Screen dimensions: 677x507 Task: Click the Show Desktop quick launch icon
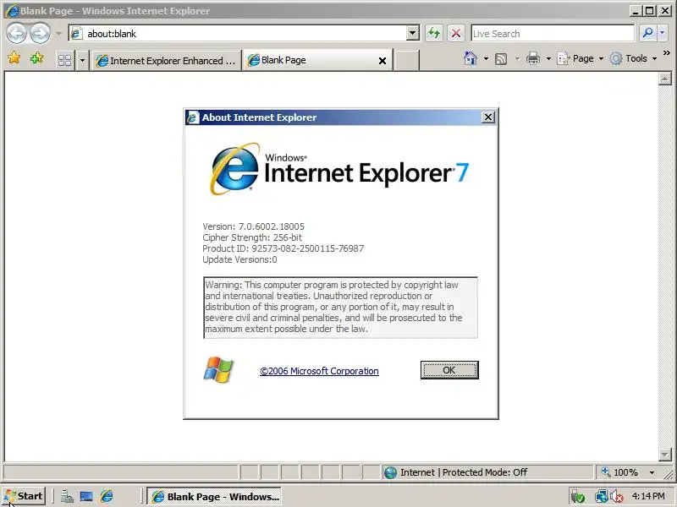pyautogui.click(x=86, y=497)
